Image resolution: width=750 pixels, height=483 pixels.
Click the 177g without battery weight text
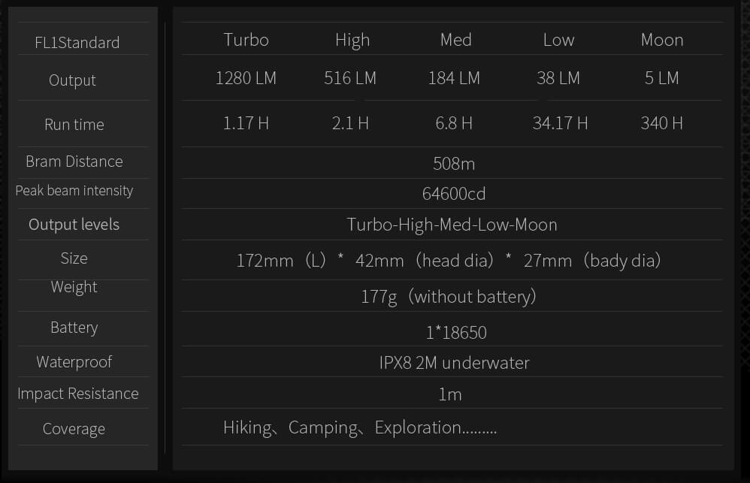449,297
